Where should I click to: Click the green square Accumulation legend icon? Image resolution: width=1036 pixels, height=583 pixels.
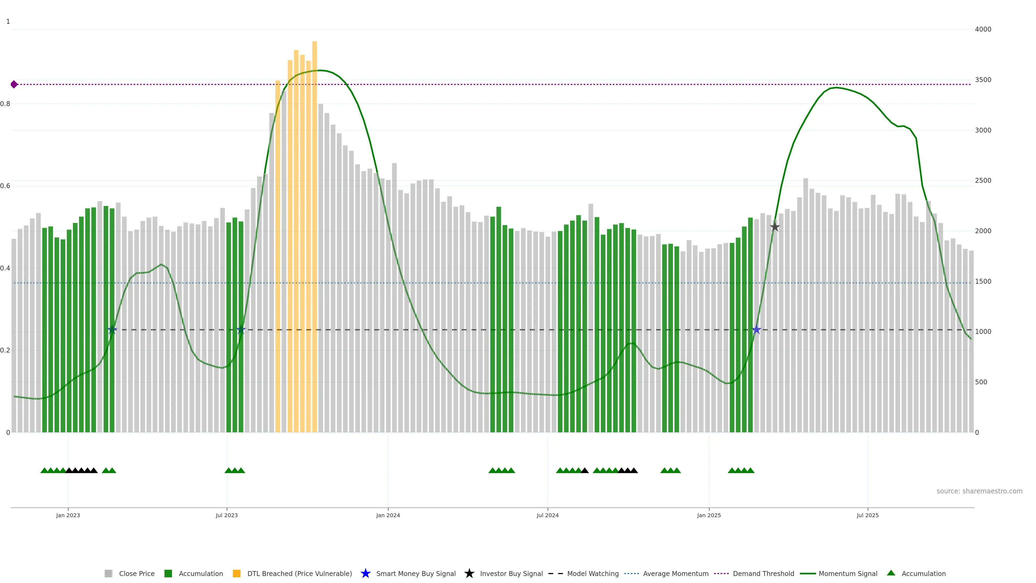point(168,573)
